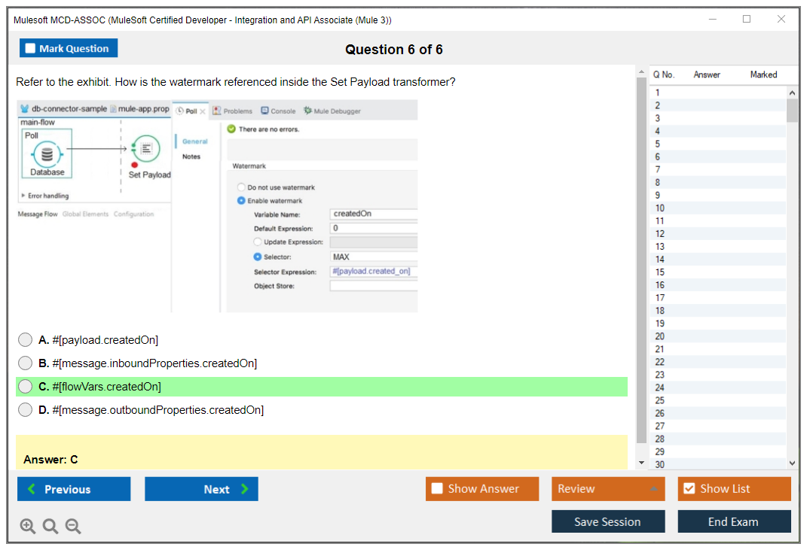
Task: Click the green right arrow on Next
Action: click(245, 489)
